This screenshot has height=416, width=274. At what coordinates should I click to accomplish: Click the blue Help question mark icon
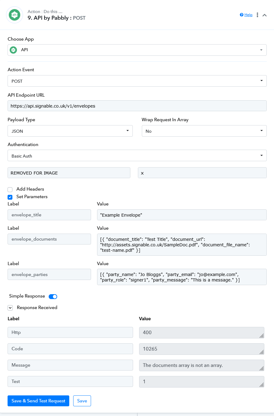242,15
